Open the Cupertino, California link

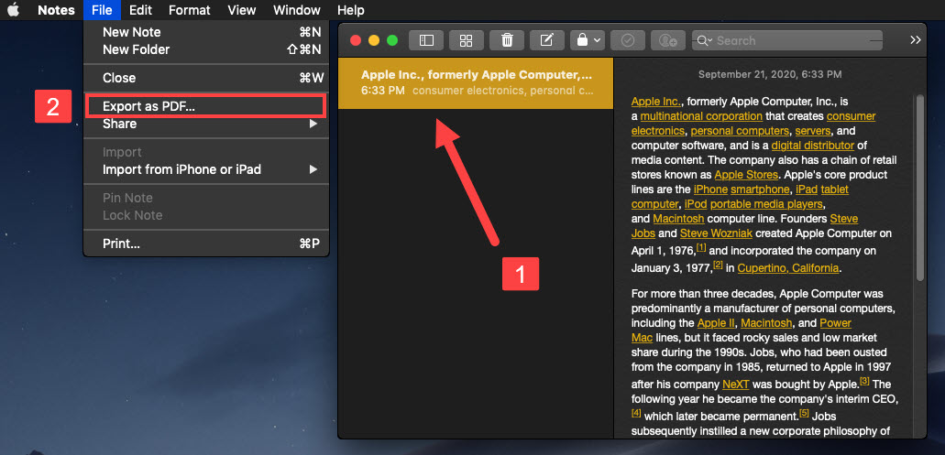tap(788, 268)
